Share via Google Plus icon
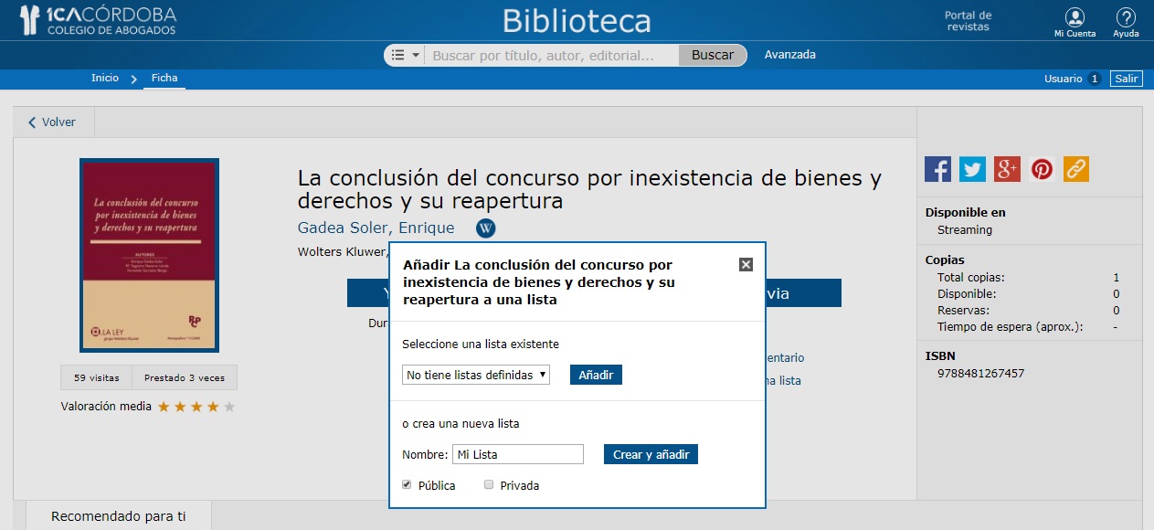Image resolution: width=1154 pixels, height=530 pixels. pyautogui.click(x=1007, y=169)
